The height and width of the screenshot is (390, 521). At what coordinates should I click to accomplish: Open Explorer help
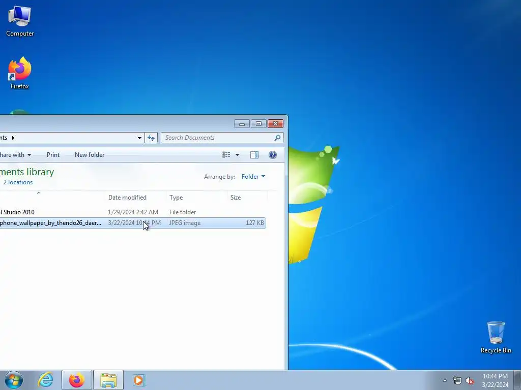[273, 155]
